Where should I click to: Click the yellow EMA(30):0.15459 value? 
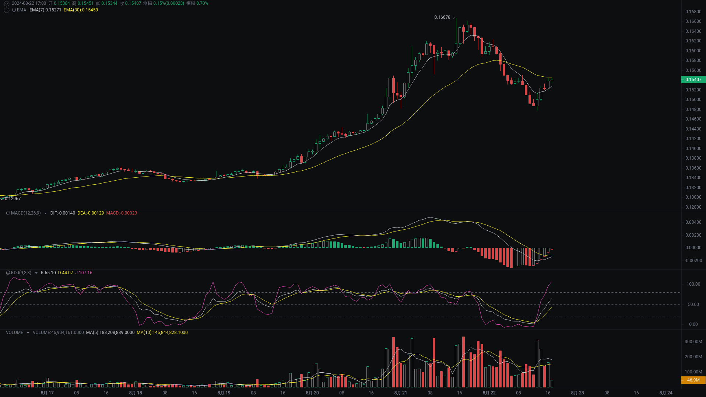pyautogui.click(x=81, y=10)
